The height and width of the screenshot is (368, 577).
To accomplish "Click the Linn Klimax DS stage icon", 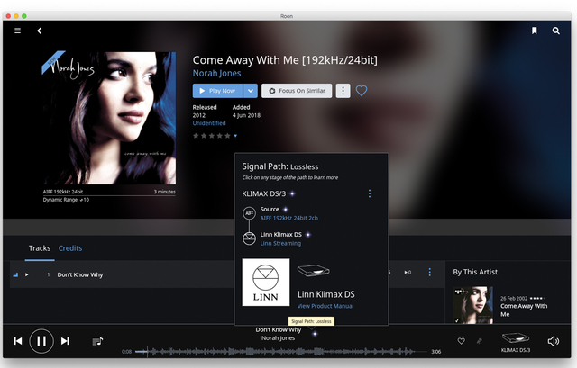I will pyautogui.click(x=249, y=238).
